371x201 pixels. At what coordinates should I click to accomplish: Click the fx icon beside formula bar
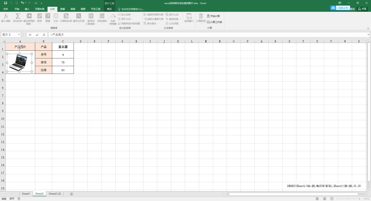pyautogui.click(x=44, y=35)
